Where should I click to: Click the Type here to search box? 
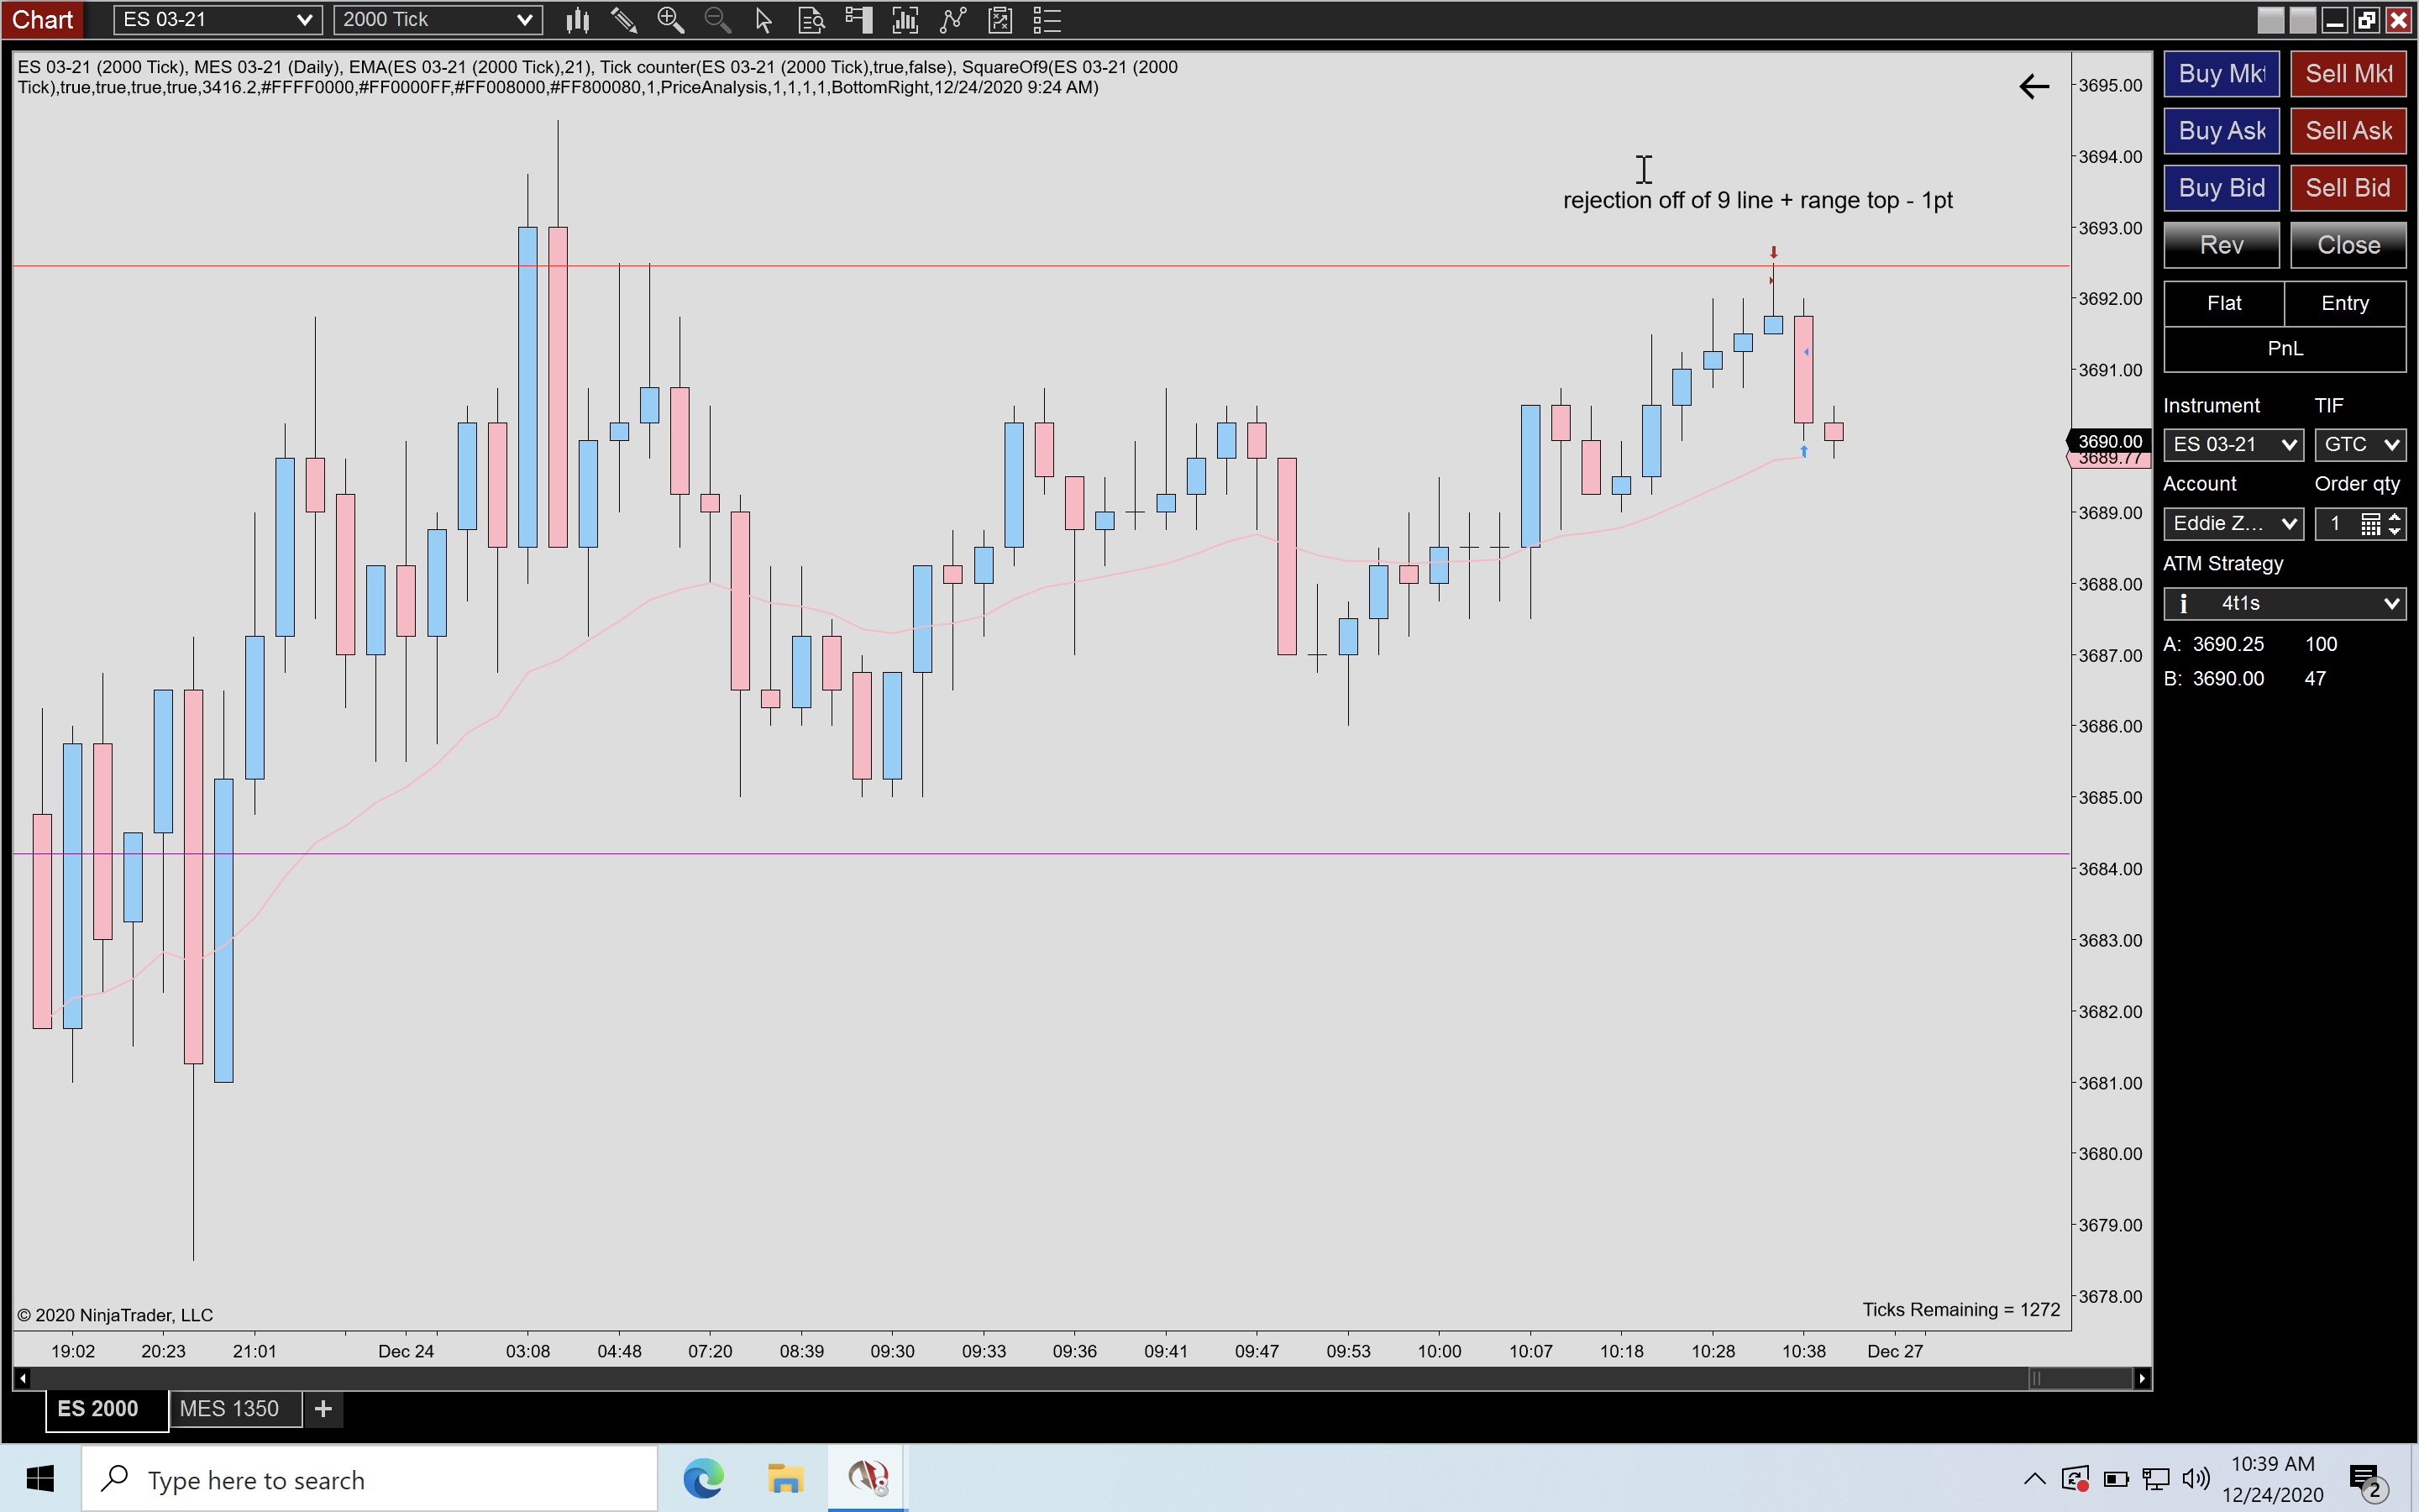370,1479
